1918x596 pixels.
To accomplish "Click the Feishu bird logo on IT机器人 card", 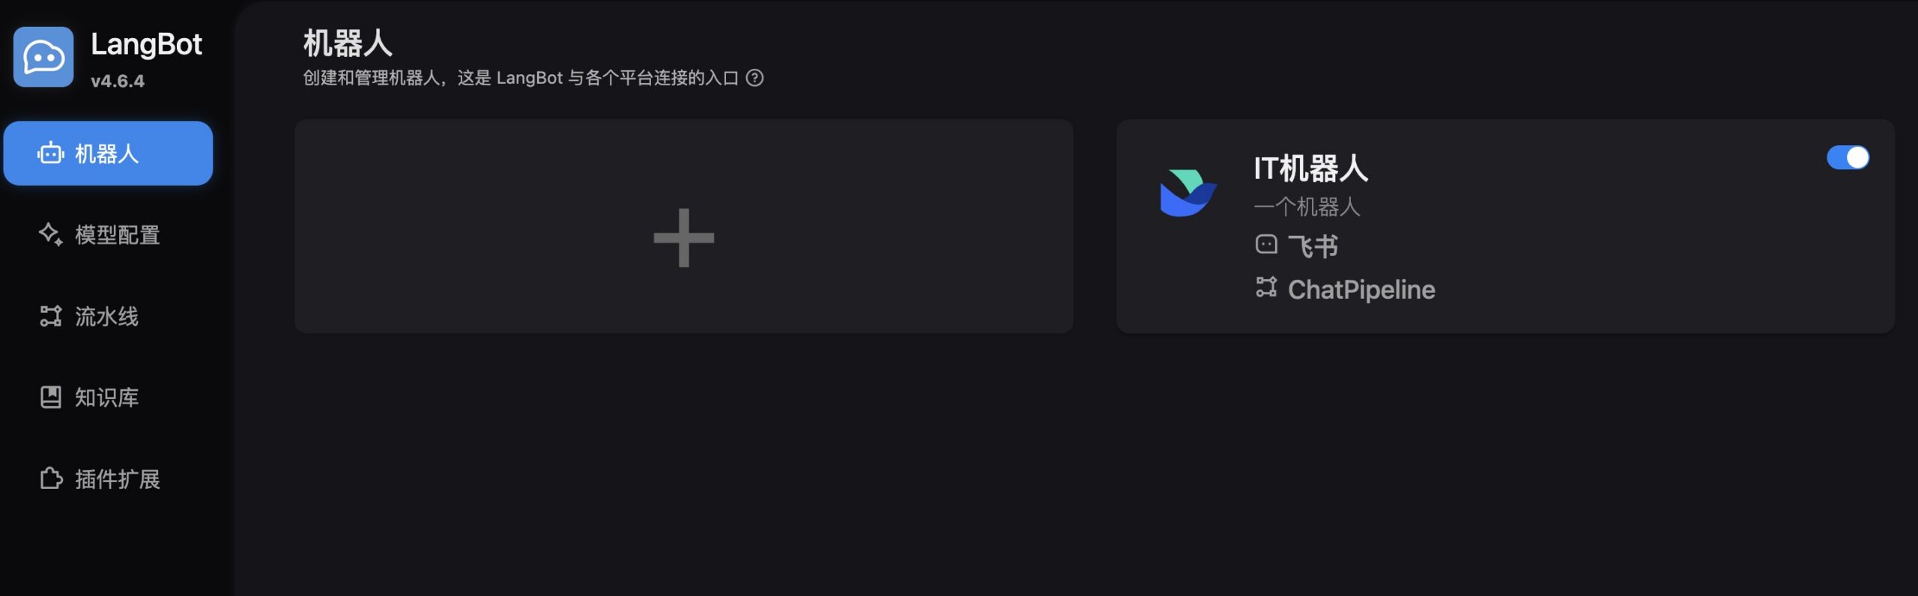I will coord(1188,193).
